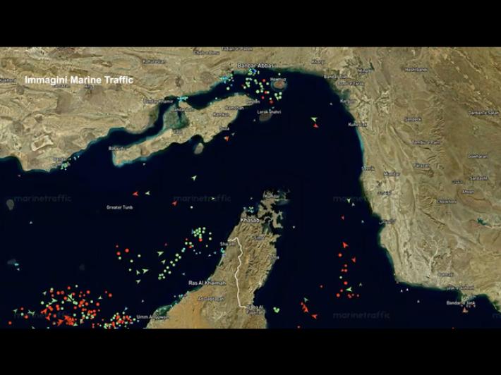This screenshot has height=375, width=501.
Task: Select small Hengam island south of Qeshm
Action: click(199, 149)
